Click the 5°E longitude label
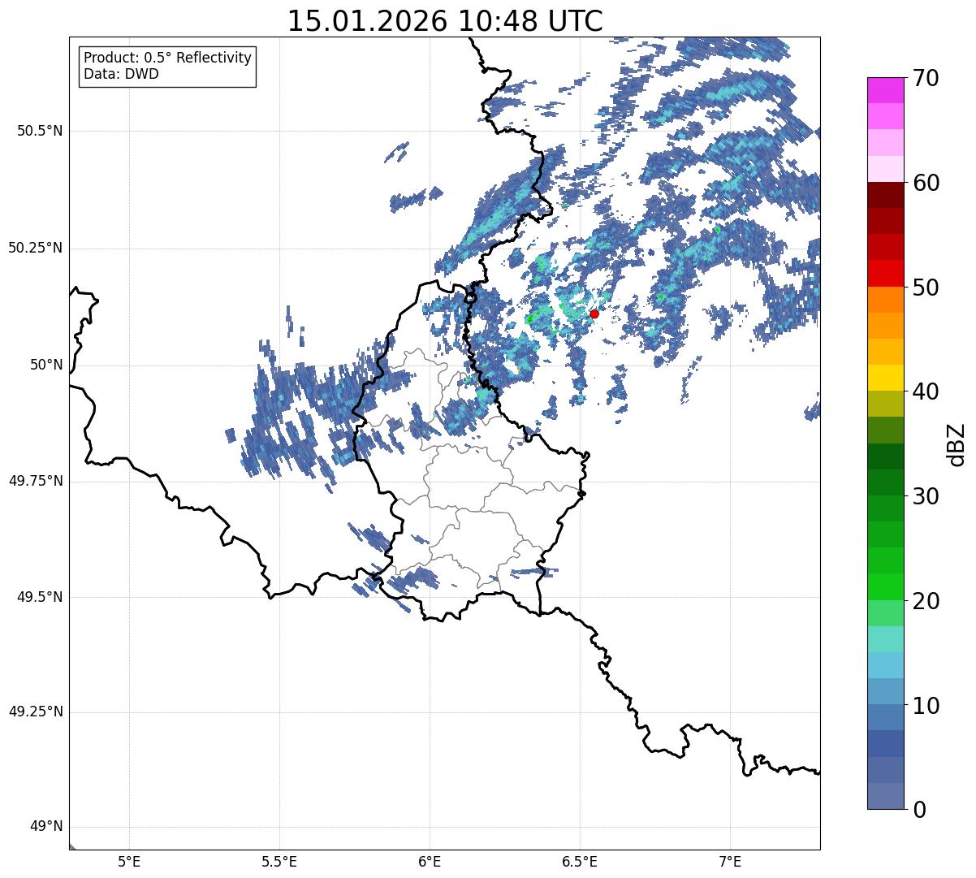 click(129, 861)
